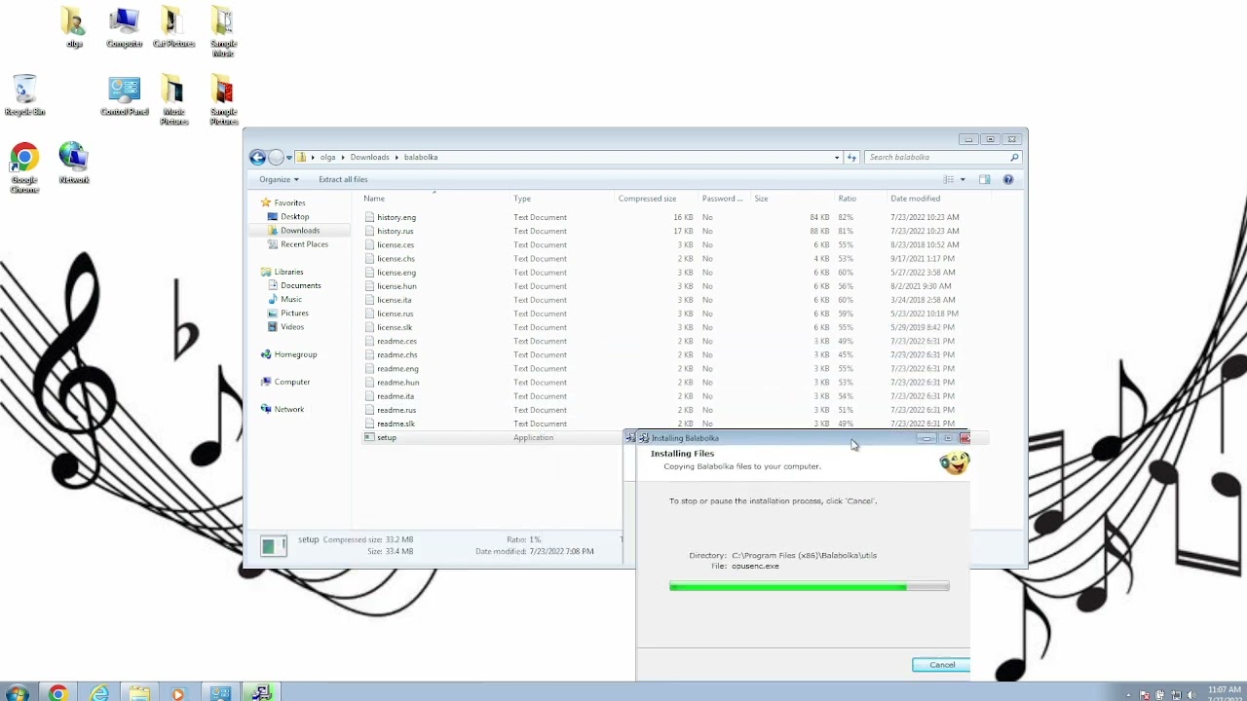Expand the Downloads breadcrumb arrow
Image resolution: width=1247 pixels, height=701 pixels.
coord(397,157)
